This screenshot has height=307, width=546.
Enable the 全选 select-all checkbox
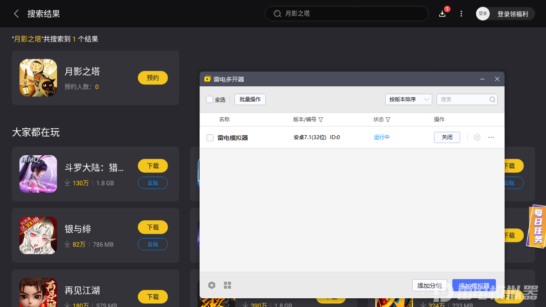(x=209, y=99)
